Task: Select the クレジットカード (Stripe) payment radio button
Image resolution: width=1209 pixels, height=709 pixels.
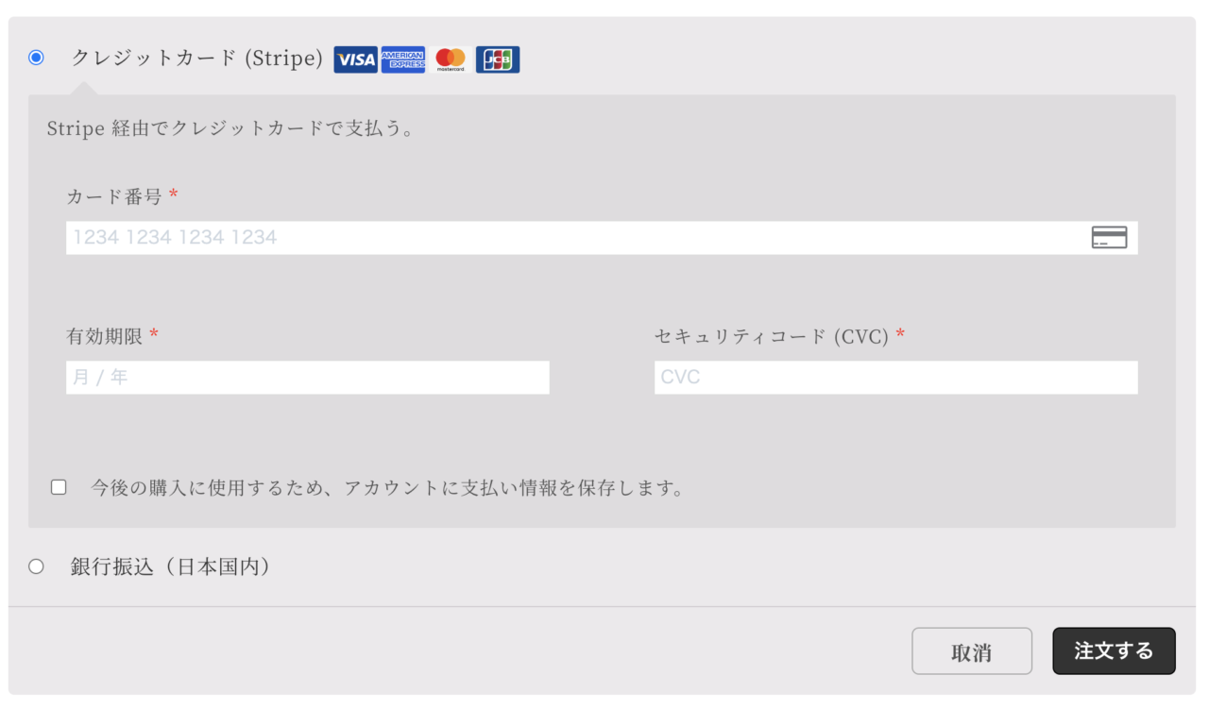Action: pos(35,58)
